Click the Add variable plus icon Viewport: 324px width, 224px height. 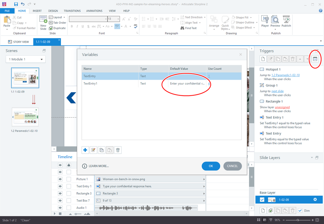[86, 150]
